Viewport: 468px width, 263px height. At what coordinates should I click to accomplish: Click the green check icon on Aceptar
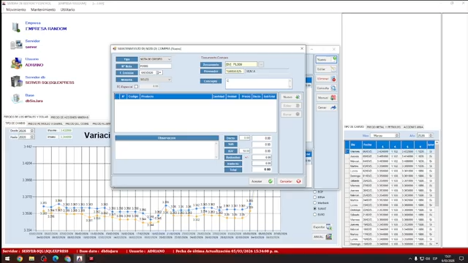270,181
